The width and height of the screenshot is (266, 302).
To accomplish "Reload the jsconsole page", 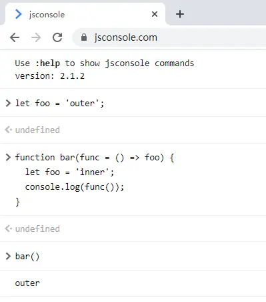I will coord(57,37).
